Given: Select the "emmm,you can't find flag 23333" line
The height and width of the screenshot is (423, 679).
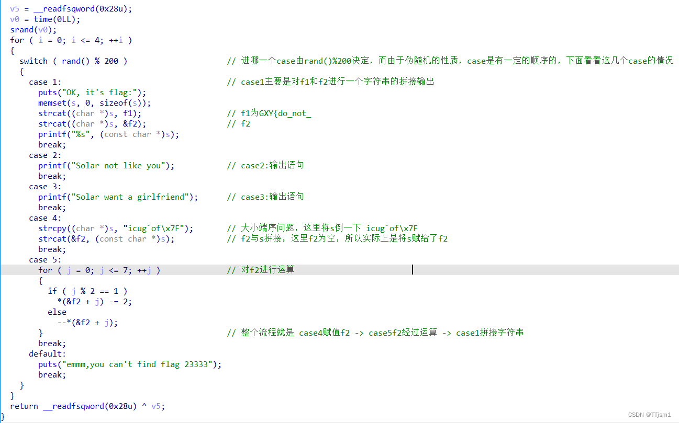Looking at the screenshot, I should pyautogui.click(x=130, y=364).
